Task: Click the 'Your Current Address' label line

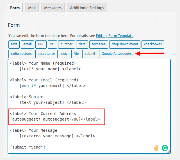Action: click(43, 114)
